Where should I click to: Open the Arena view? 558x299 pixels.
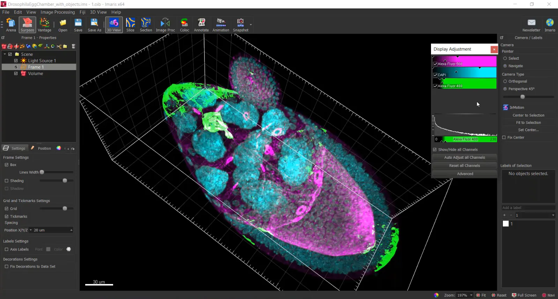(x=11, y=25)
